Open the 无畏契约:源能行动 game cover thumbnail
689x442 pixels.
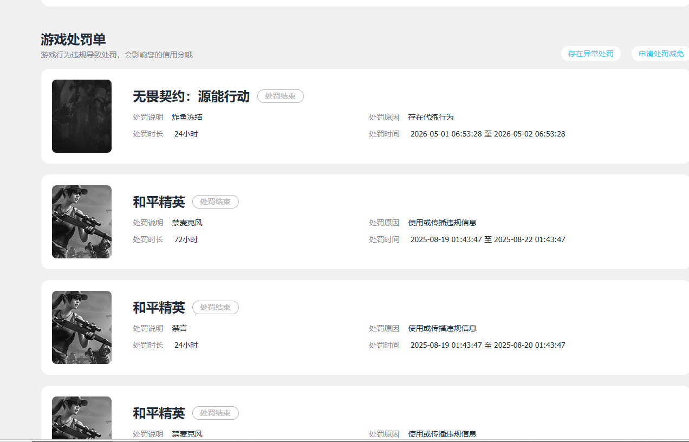tap(82, 116)
